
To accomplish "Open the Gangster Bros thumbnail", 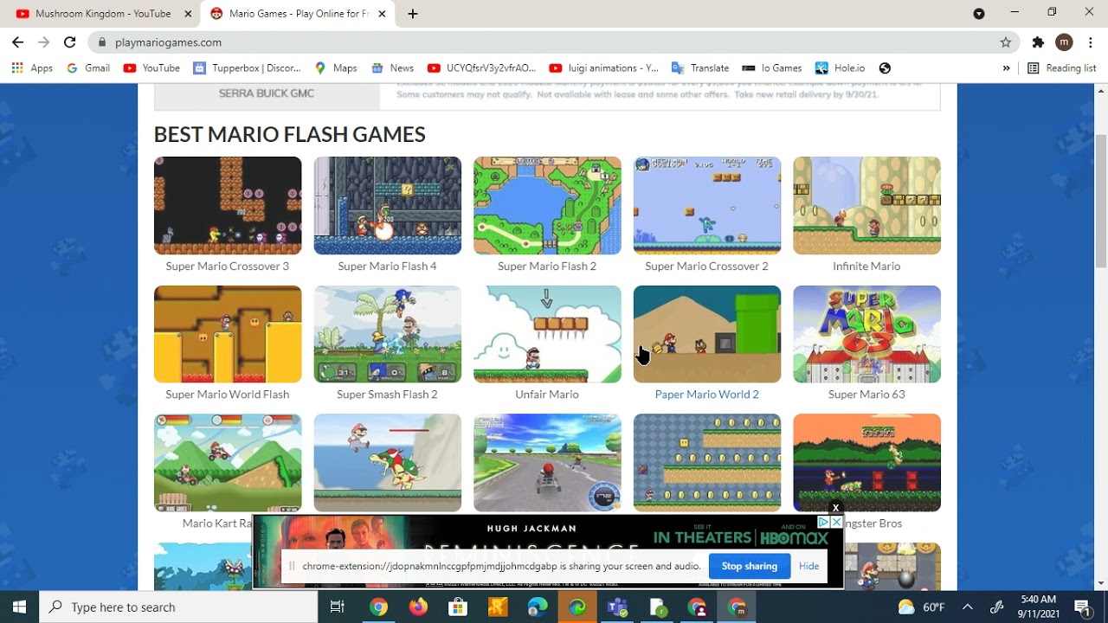I will point(866,463).
